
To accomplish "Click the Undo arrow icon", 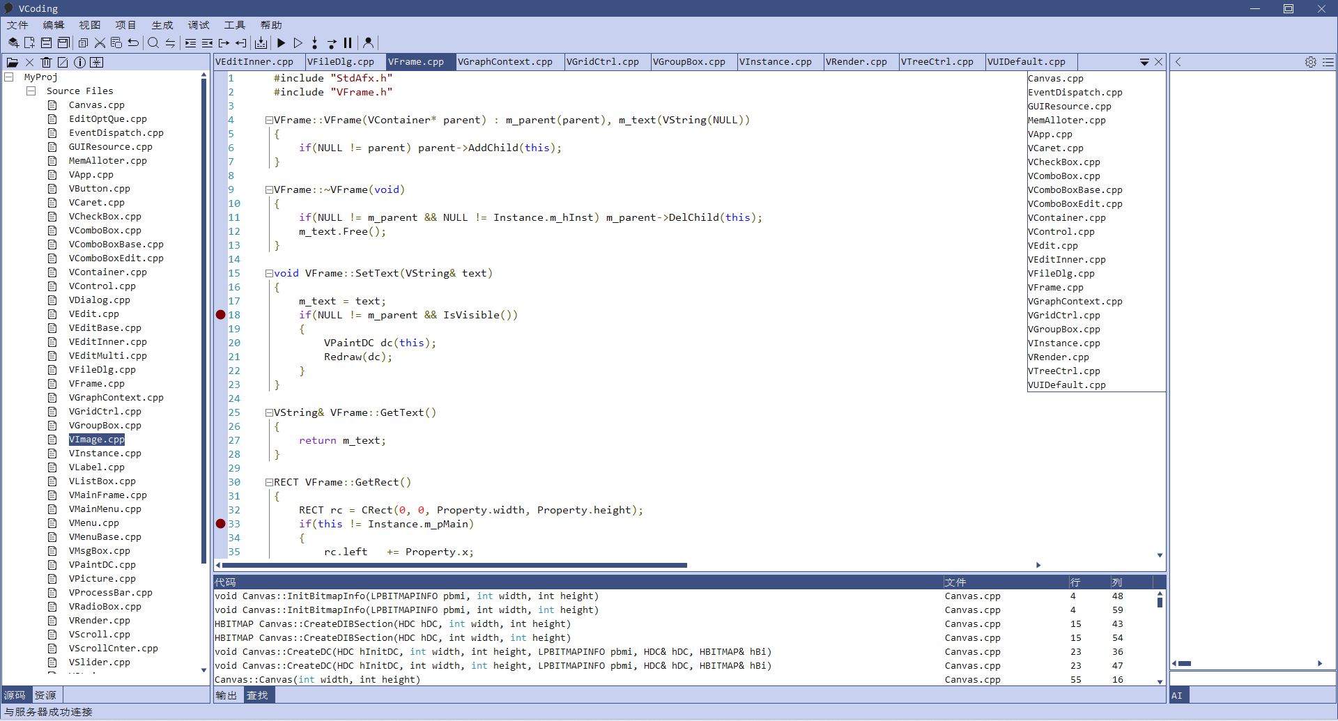I will tap(133, 43).
